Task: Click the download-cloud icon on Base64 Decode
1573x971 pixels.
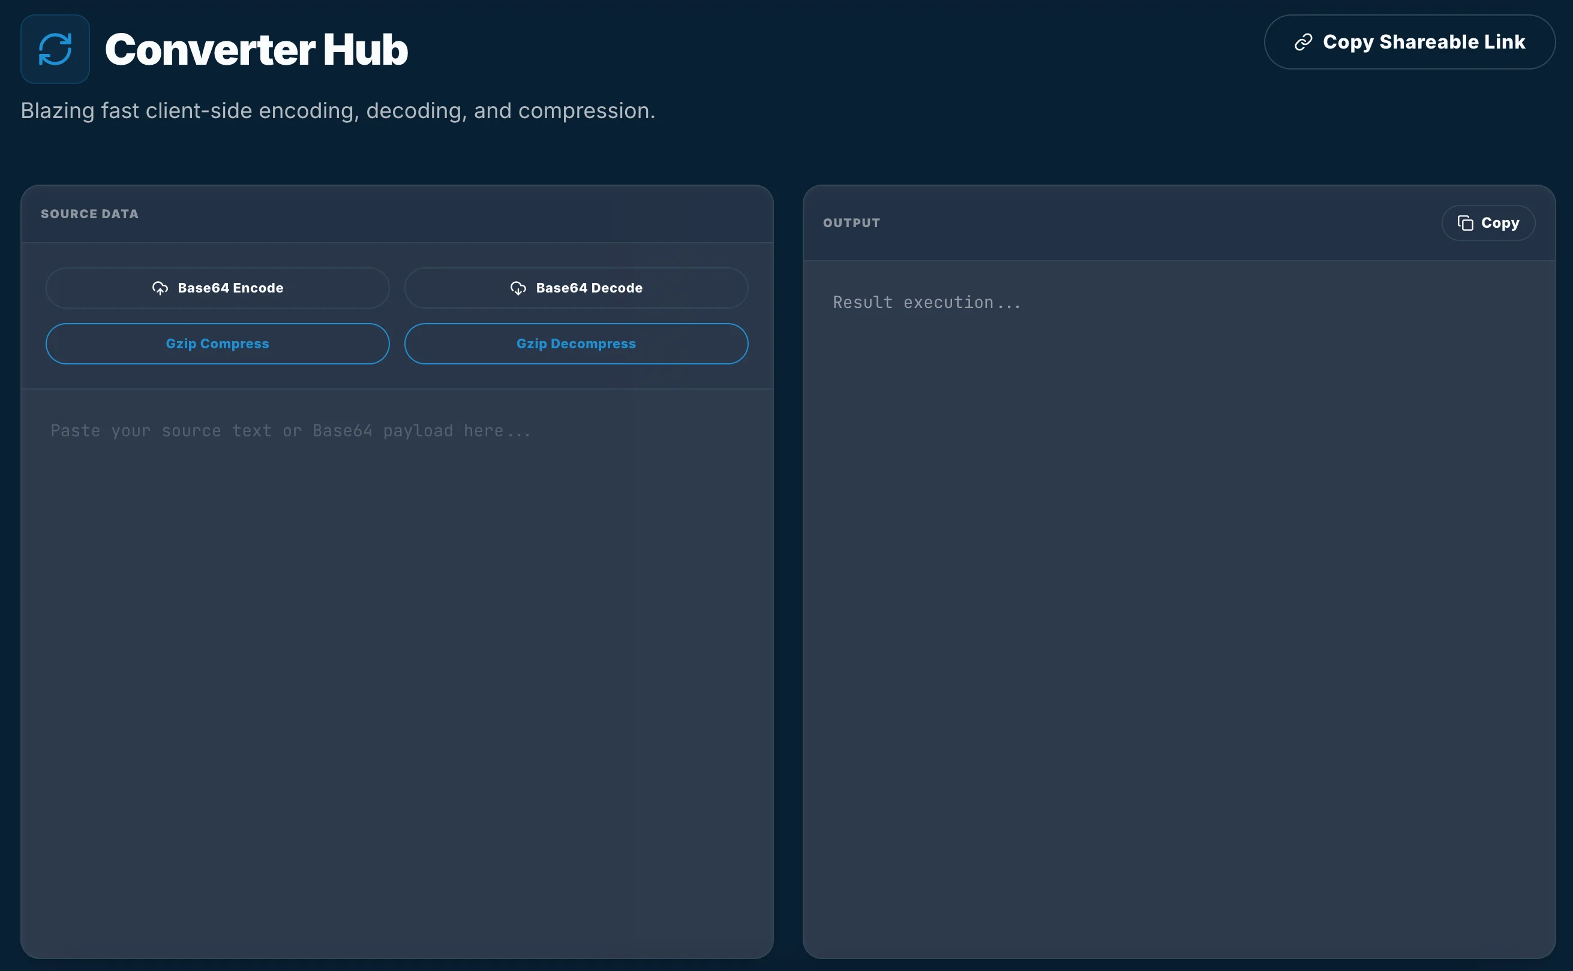Action: pos(518,288)
